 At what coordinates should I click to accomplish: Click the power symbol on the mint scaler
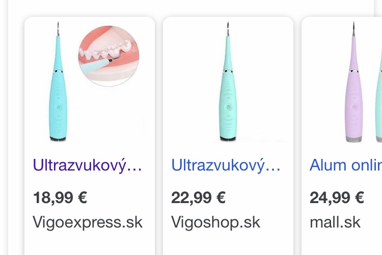click(228, 107)
